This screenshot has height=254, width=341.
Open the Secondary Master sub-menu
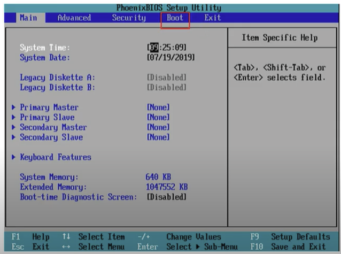53,127
